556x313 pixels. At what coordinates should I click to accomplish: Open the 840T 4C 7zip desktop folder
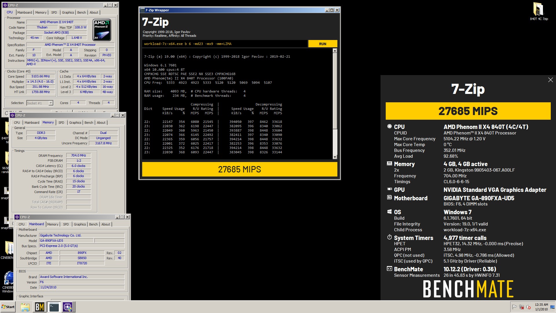539,12
